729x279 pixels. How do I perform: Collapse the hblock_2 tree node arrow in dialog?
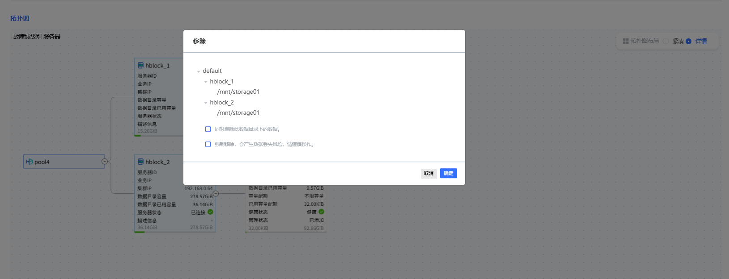click(x=206, y=103)
